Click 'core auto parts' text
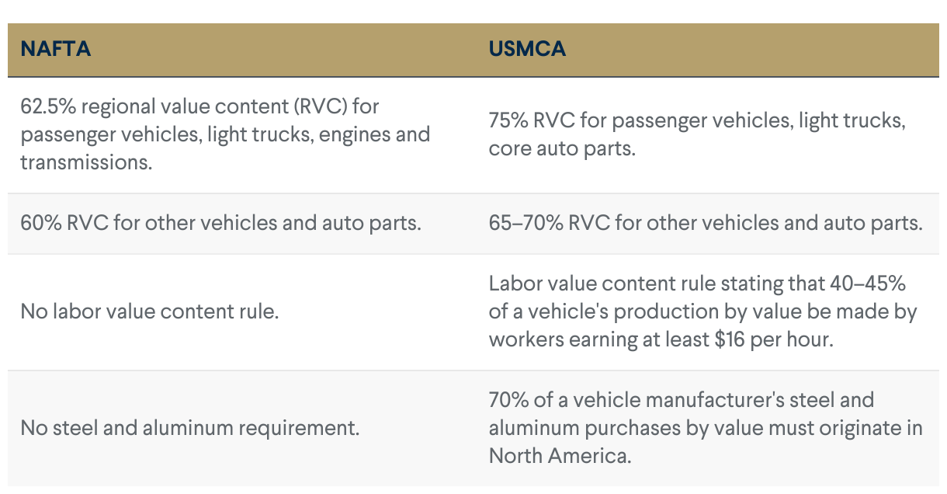 561,148
